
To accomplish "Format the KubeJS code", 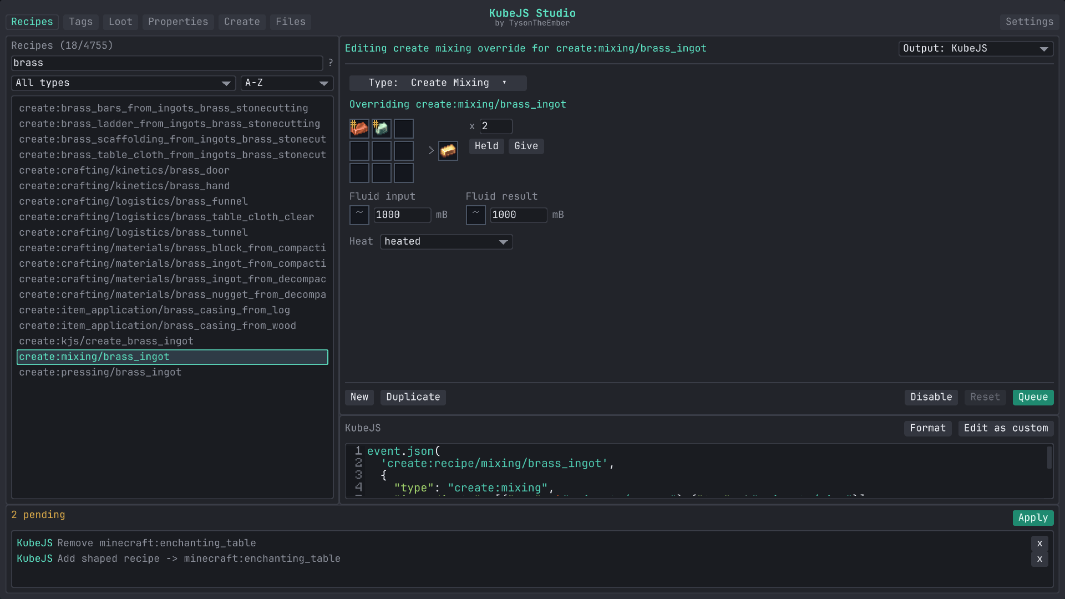I will coord(928,429).
